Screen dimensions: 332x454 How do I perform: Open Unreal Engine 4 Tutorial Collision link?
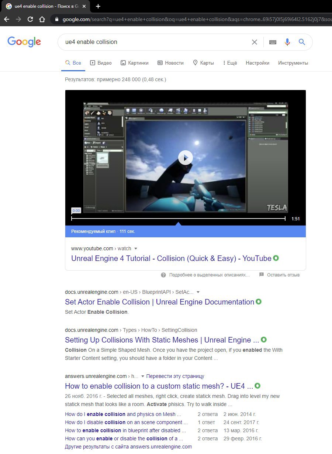pos(171,258)
